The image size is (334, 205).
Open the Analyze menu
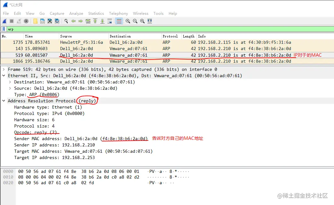pyautogui.click(x=76, y=14)
